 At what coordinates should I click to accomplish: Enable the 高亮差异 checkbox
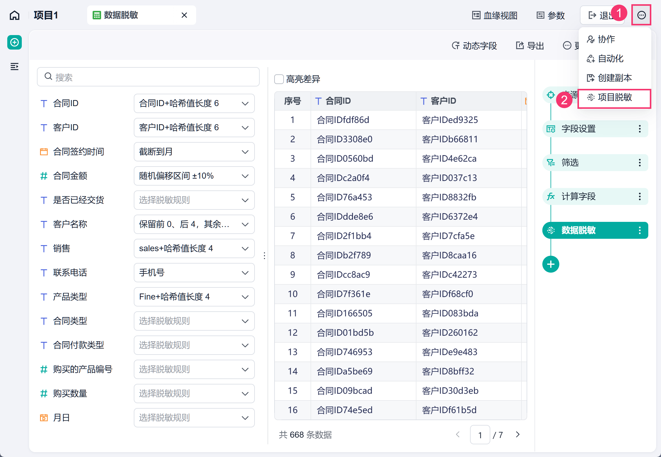(x=279, y=79)
